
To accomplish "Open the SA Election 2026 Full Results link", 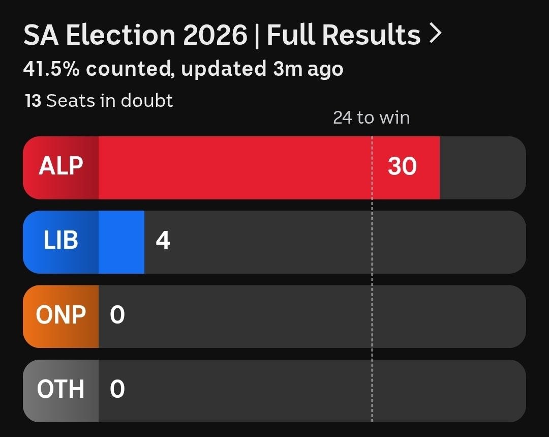I will coord(222,35).
